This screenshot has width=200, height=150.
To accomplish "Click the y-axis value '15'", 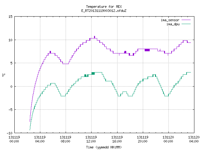I will pyautogui.click(x=10, y=17).
